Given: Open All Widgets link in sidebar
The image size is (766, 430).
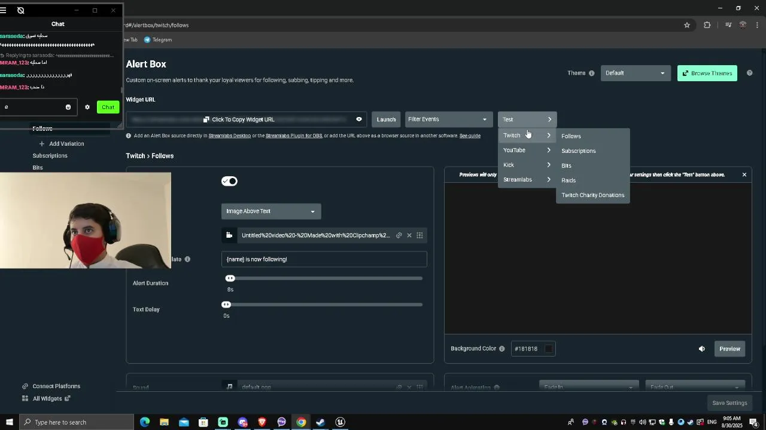Looking at the screenshot, I should pos(46,399).
